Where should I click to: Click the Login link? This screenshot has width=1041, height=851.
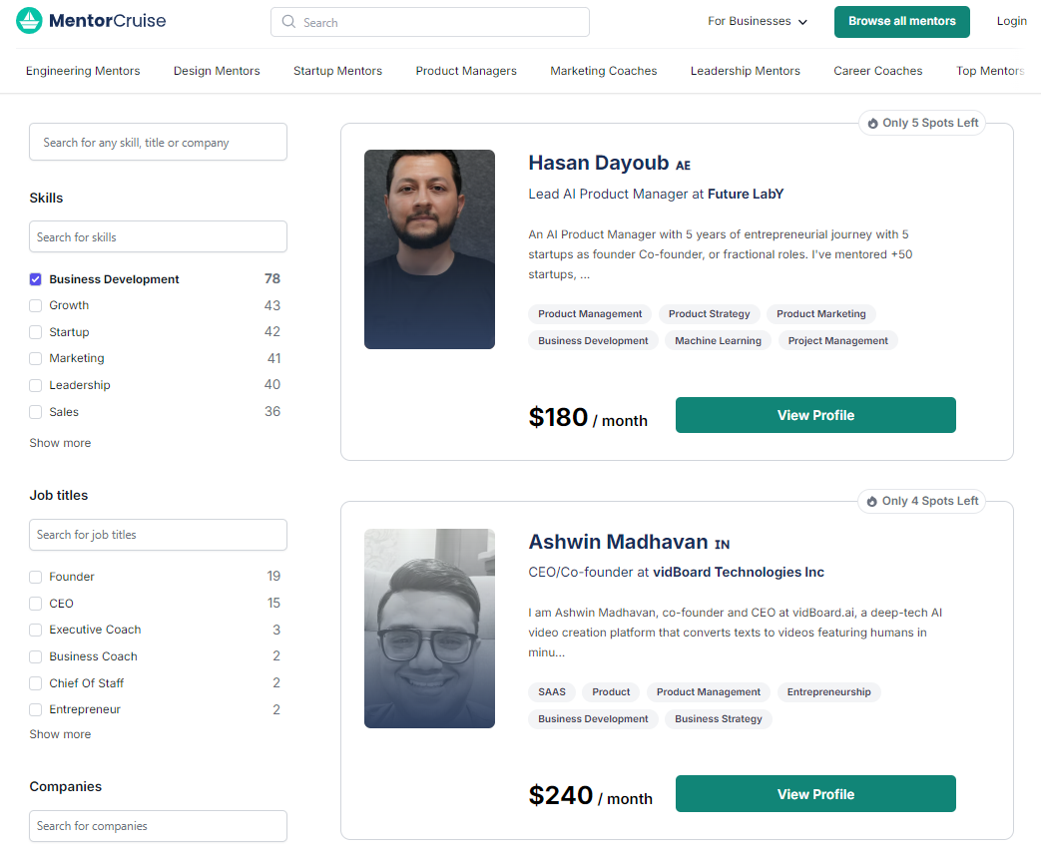click(1011, 21)
